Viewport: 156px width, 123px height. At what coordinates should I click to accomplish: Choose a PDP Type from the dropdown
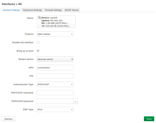[x=55, y=109]
